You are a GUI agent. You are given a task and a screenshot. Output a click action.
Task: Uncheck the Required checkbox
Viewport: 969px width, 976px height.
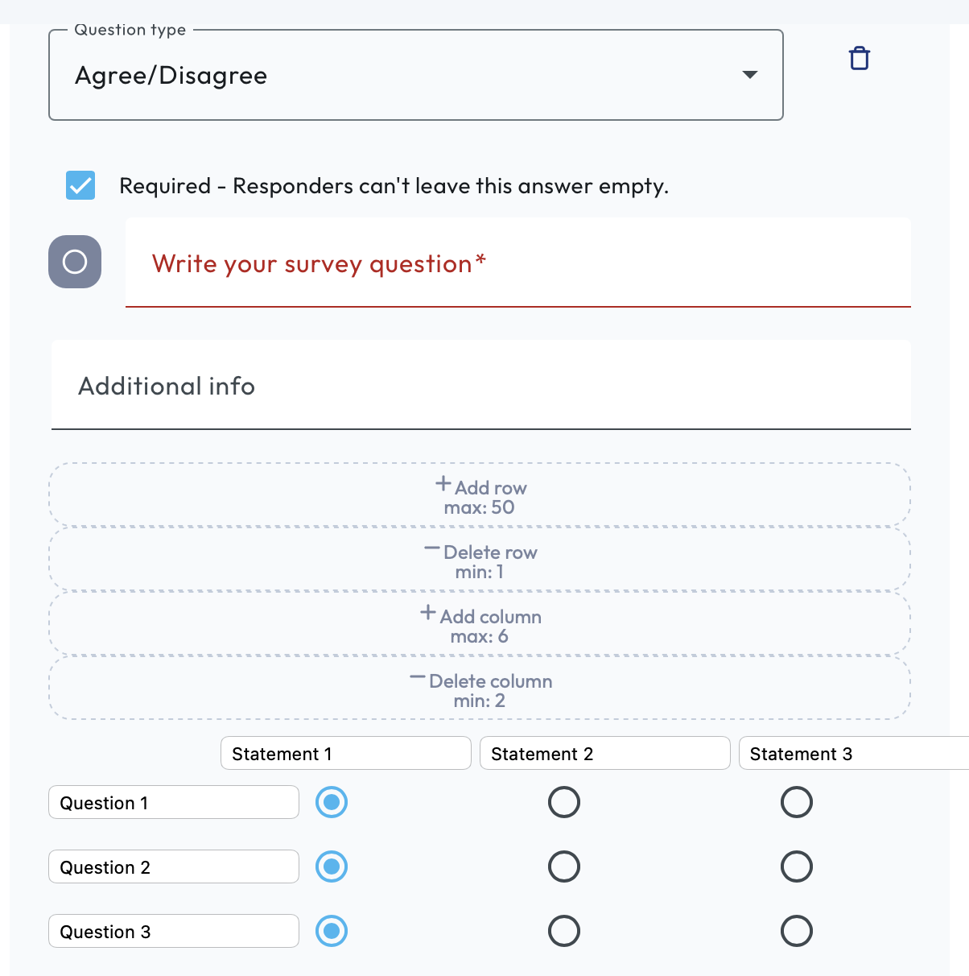coord(80,185)
